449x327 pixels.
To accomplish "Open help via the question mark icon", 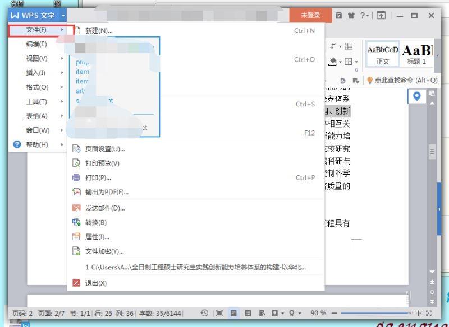I will coord(362,15).
